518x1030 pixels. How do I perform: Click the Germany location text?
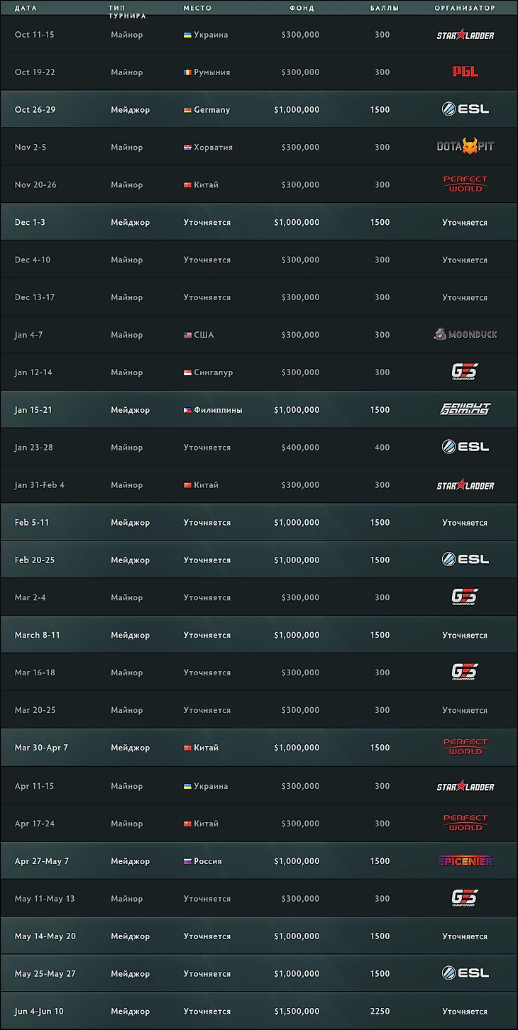211,110
